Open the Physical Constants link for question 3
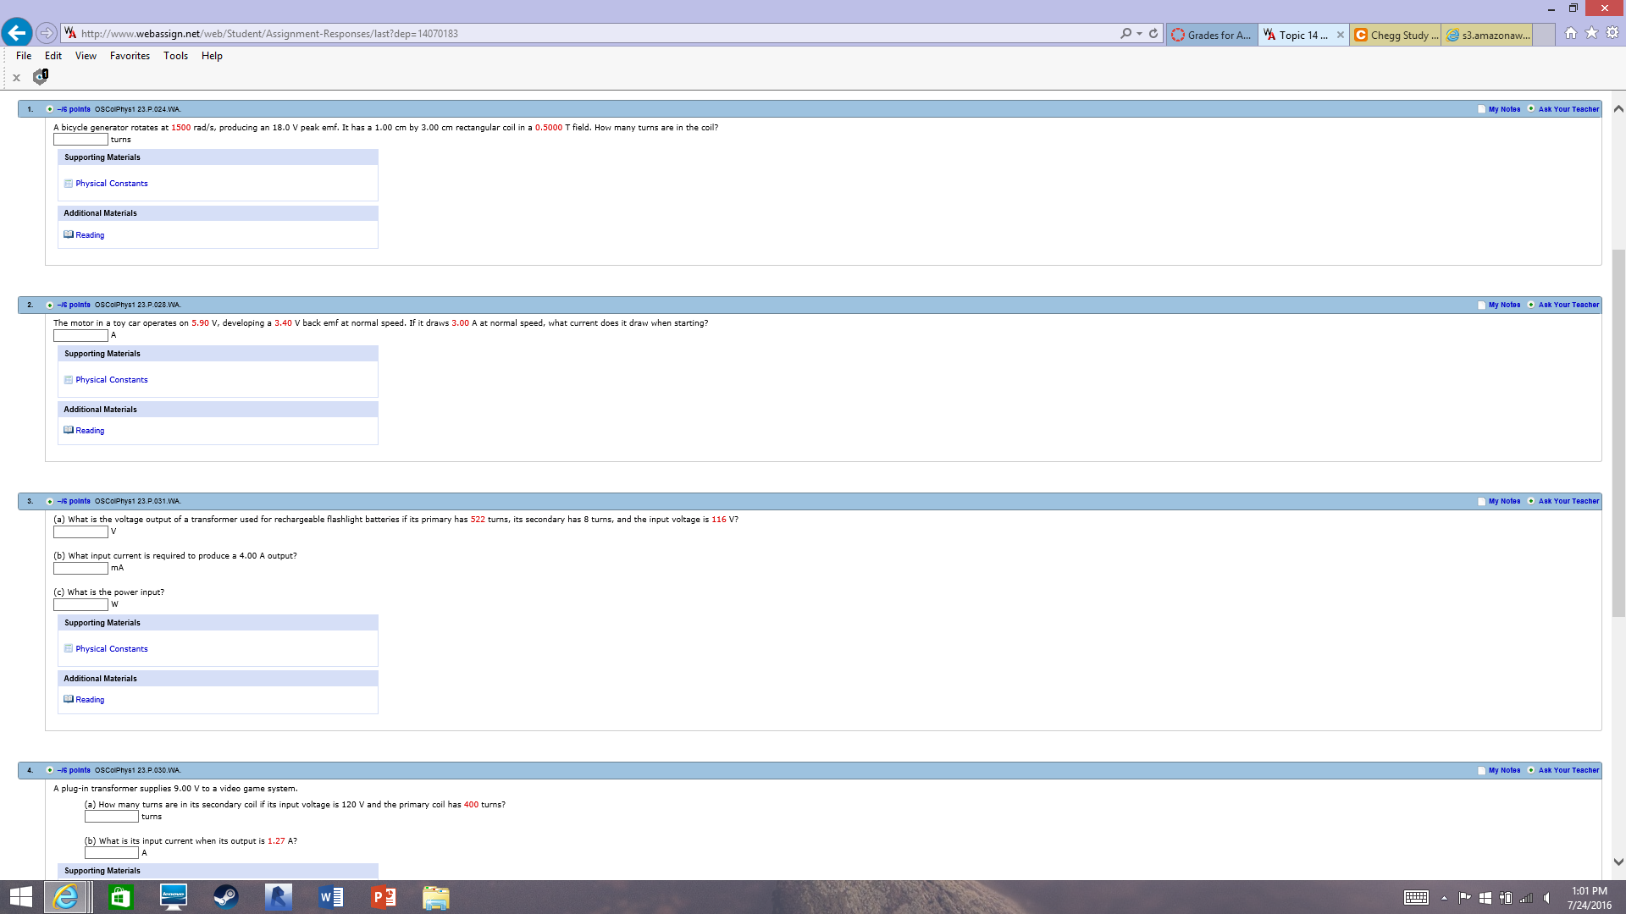The image size is (1626, 914). point(111,648)
